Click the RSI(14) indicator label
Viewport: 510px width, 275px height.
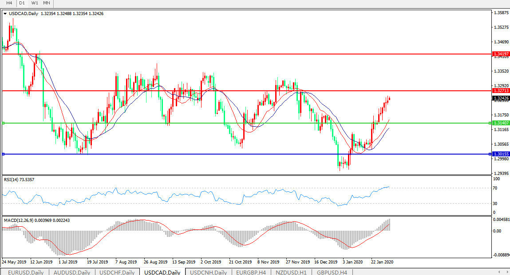coord(19,179)
